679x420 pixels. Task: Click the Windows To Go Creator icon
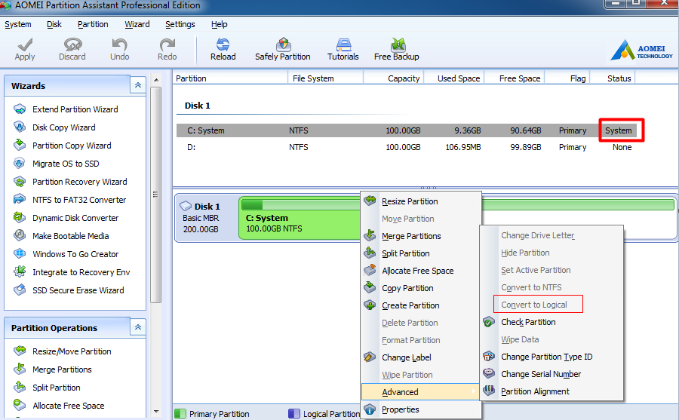tap(20, 253)
